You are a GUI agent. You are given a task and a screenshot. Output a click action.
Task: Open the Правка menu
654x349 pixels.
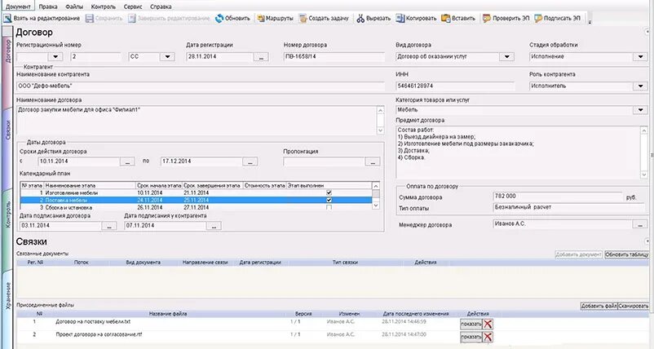pyautogui.click(x=48, y=7)
